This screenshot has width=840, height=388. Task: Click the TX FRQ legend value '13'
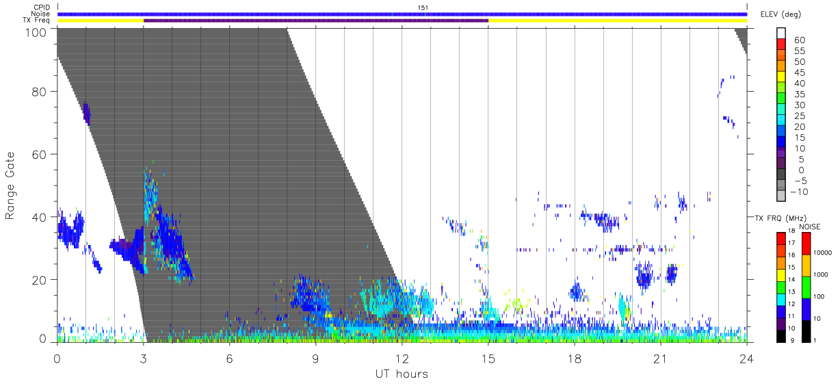click(x=791, y=292)
